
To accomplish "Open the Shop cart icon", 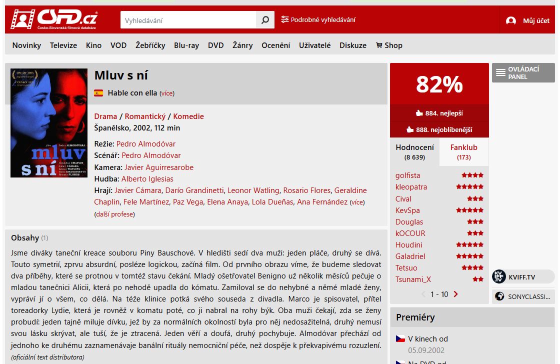I will (x=379, y=45).
